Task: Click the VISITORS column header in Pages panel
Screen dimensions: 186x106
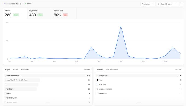Action: [87, 69]
